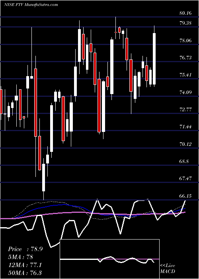
Task: Click the 78.06 price axis label
Action: (x=186, y=40)
